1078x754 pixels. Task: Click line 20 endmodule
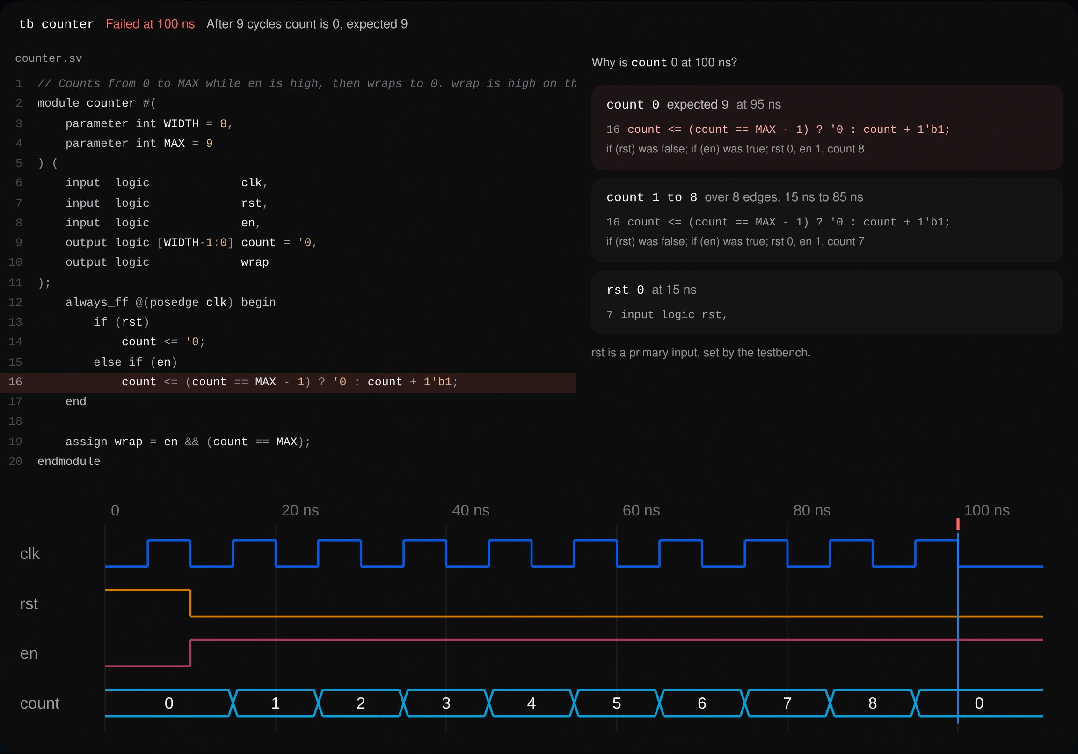click(69, 462)
